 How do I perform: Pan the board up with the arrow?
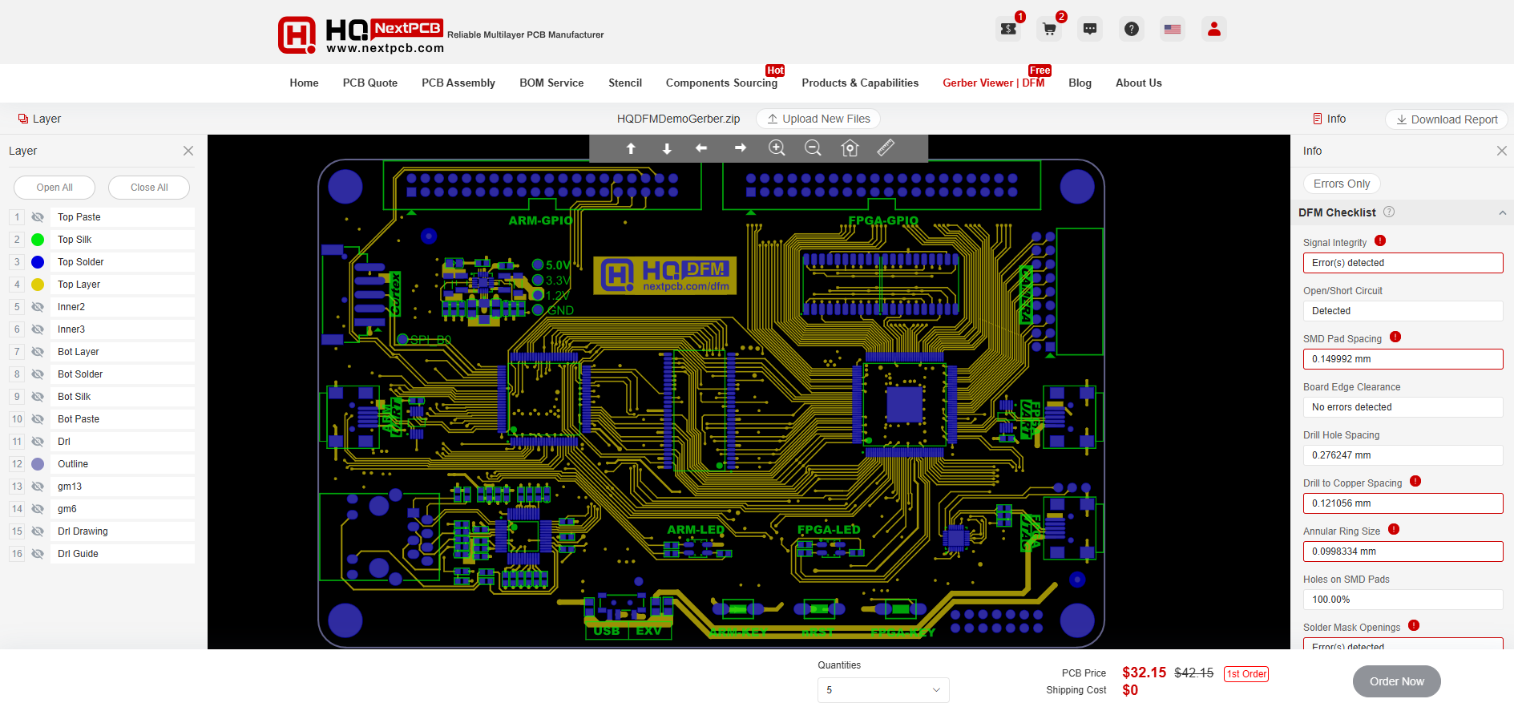click(631, 148)
